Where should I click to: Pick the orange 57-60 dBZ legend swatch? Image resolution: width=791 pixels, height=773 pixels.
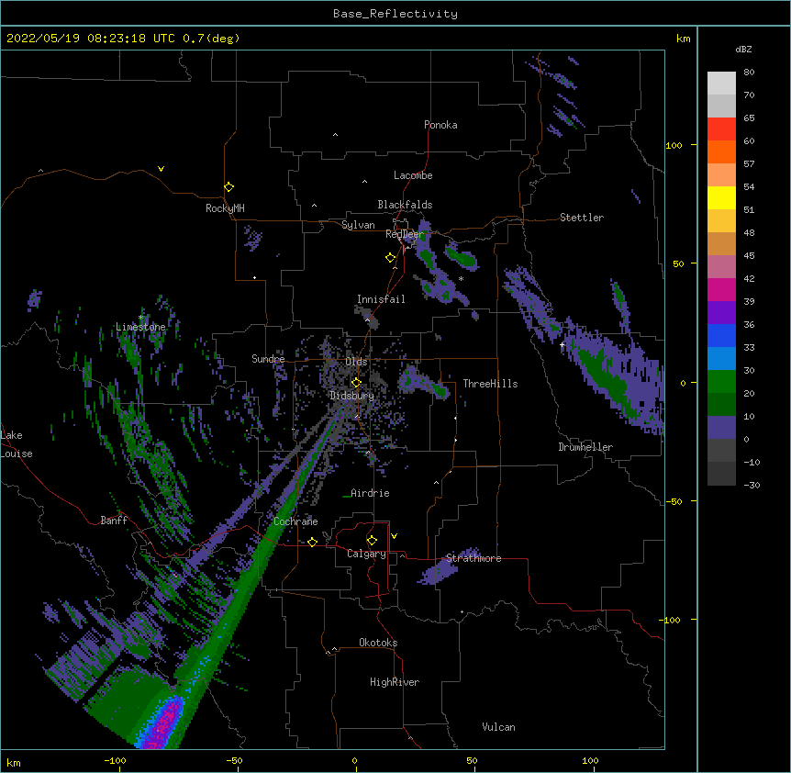tap(721, 151)
